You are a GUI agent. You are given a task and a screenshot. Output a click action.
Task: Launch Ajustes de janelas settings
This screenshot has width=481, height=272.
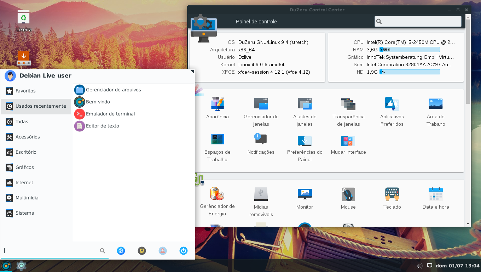(305, 103)
